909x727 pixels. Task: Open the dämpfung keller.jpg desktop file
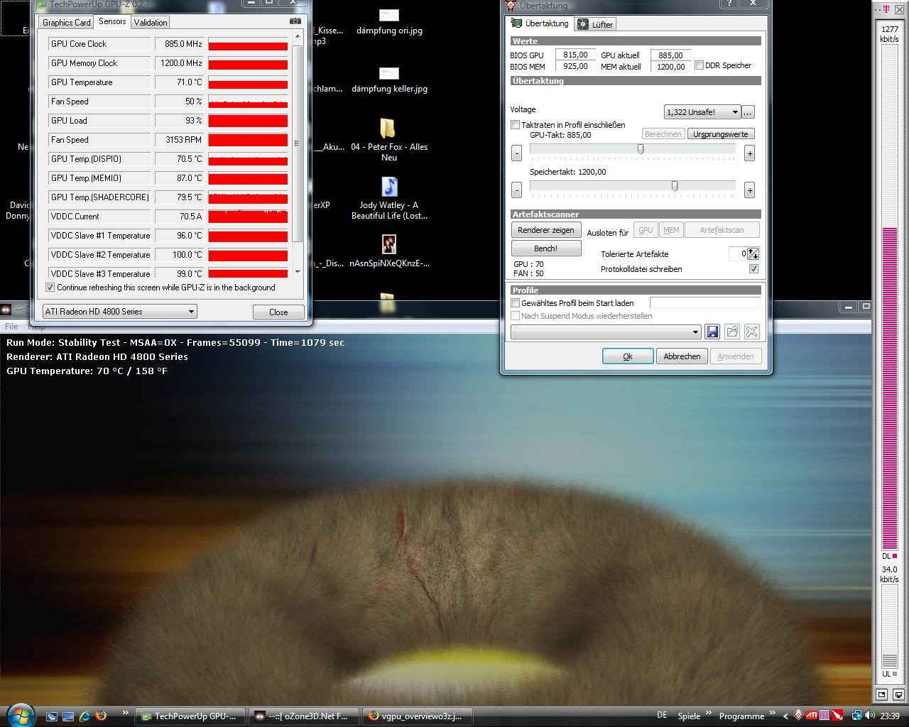(x=388, y=80)
